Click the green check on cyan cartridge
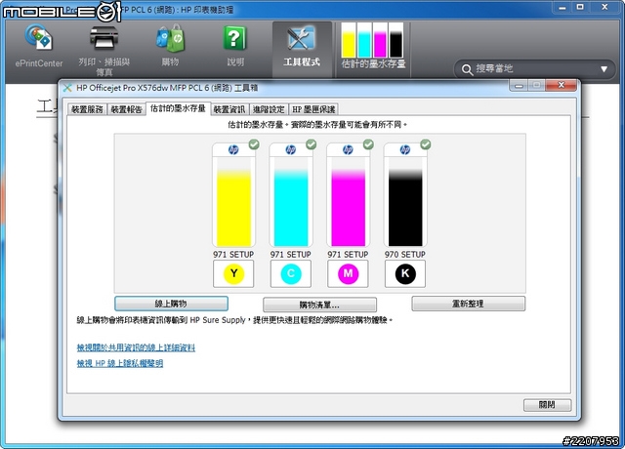This screenshot has height=449, width=625. [x=312, y=144]
